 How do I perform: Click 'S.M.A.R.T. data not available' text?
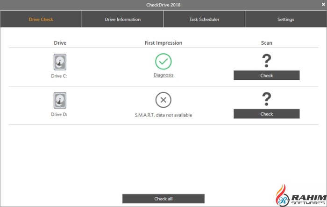tap(163, 115)
